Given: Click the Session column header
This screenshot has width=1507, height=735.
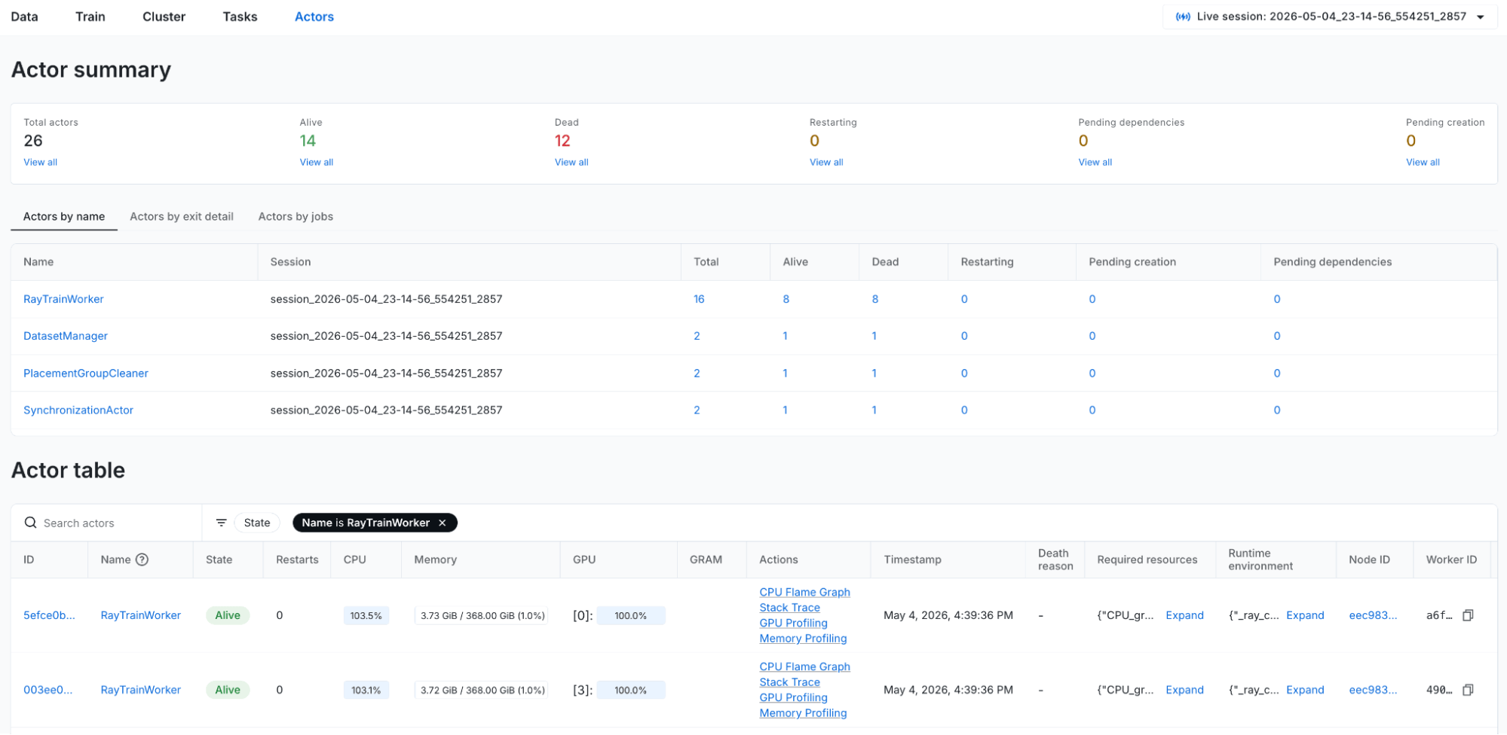Looking at the screenshot, I should pyautogui.click(x=290, y=262).
